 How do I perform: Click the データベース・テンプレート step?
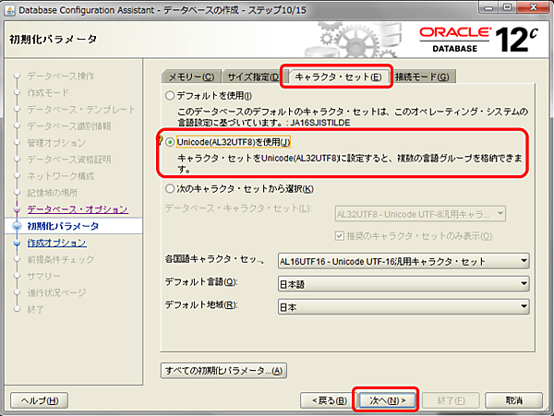[81, 110]
